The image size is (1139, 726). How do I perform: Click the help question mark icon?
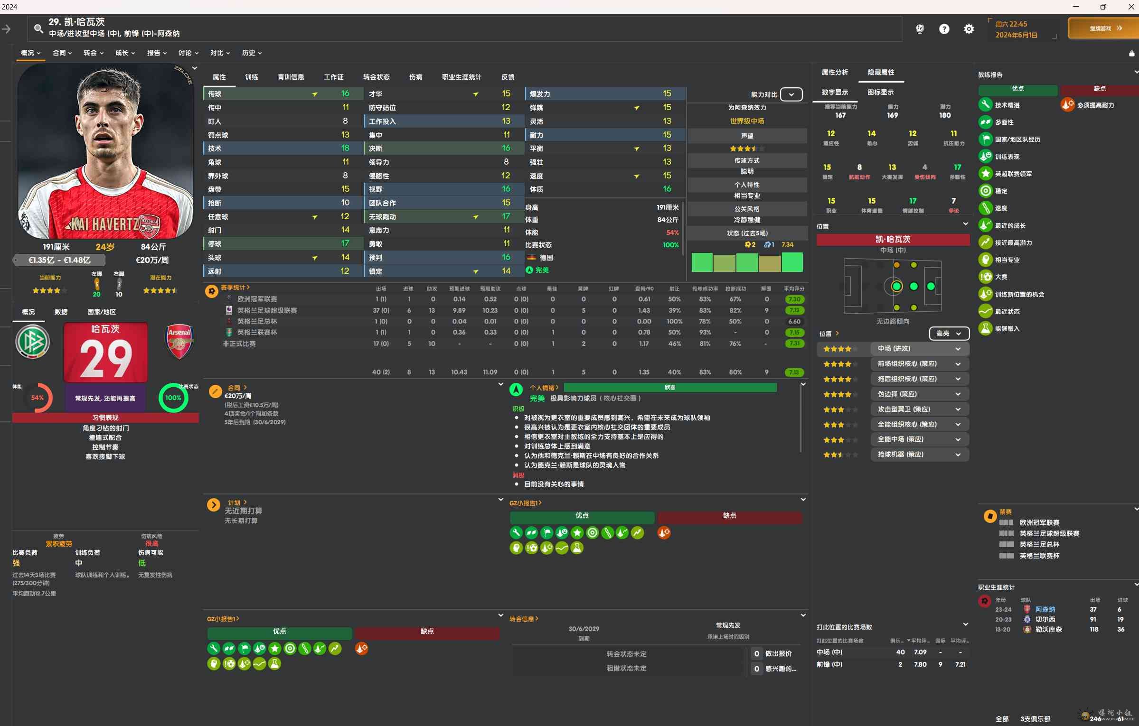944,29
